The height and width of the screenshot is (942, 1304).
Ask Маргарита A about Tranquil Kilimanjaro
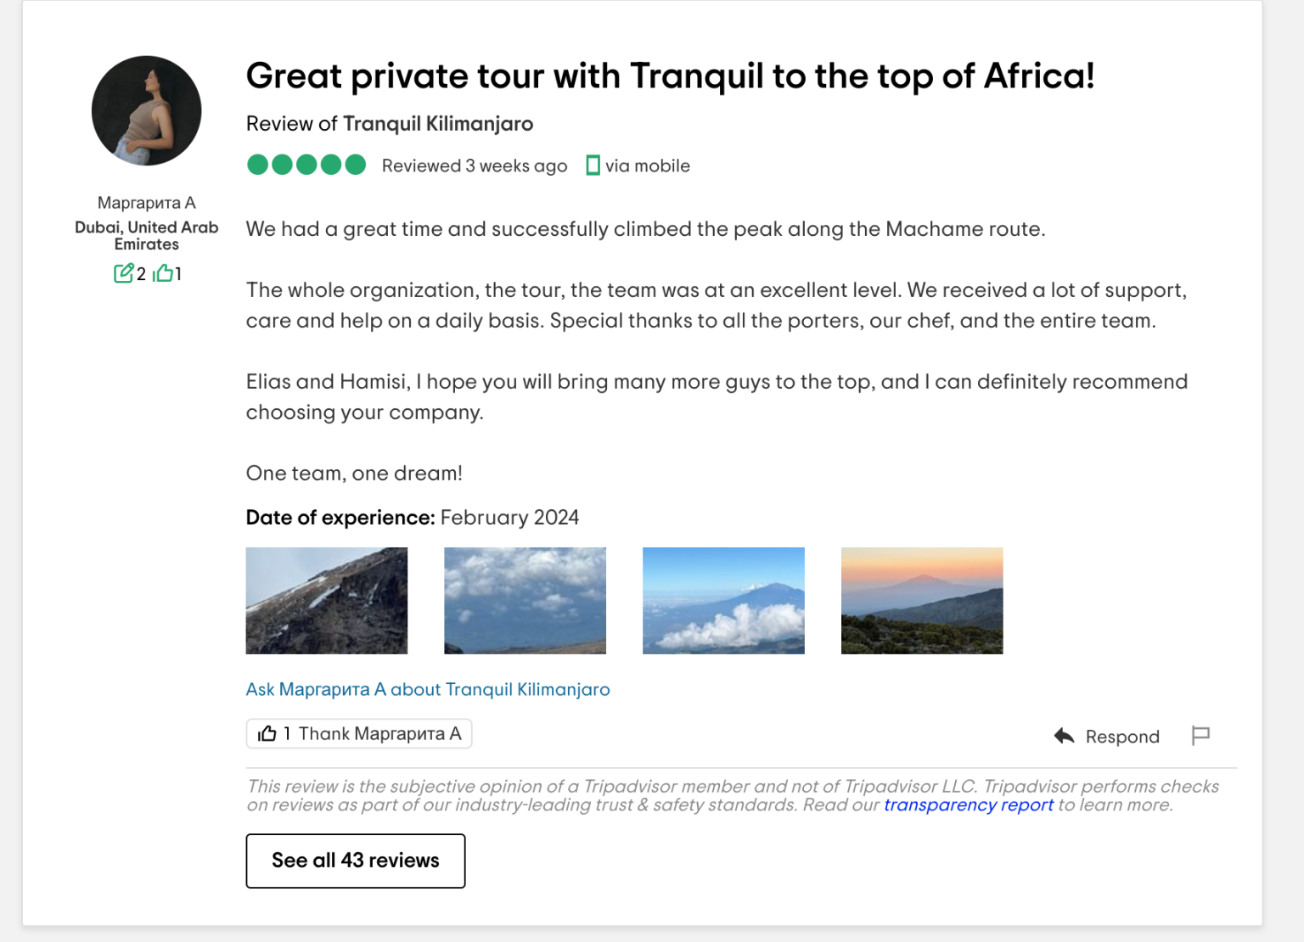click(427, 689)
